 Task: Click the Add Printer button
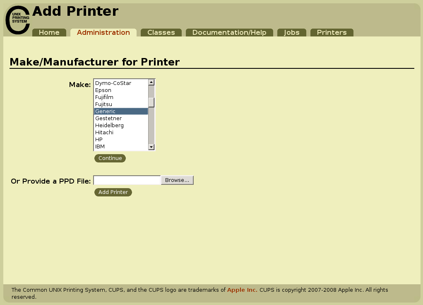(x=113, y=192)
